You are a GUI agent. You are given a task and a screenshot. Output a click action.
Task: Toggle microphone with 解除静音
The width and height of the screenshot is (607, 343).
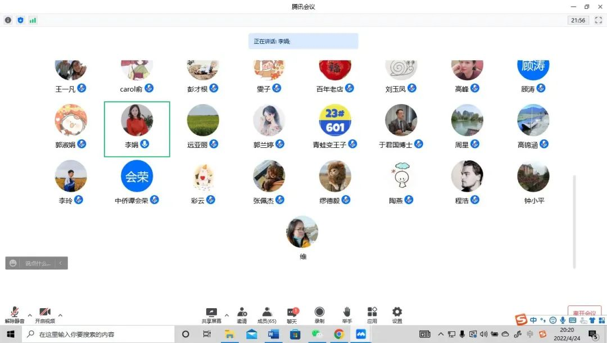click(x=15, y=313)
